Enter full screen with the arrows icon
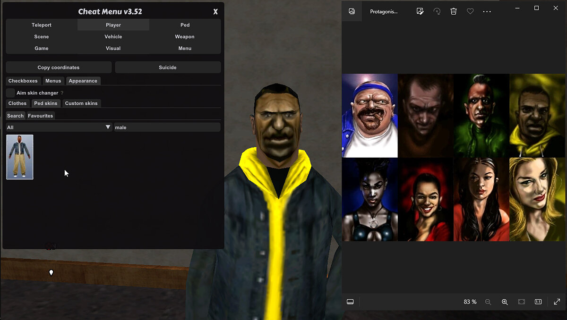 pyautogui.click(x=557, y=302)
